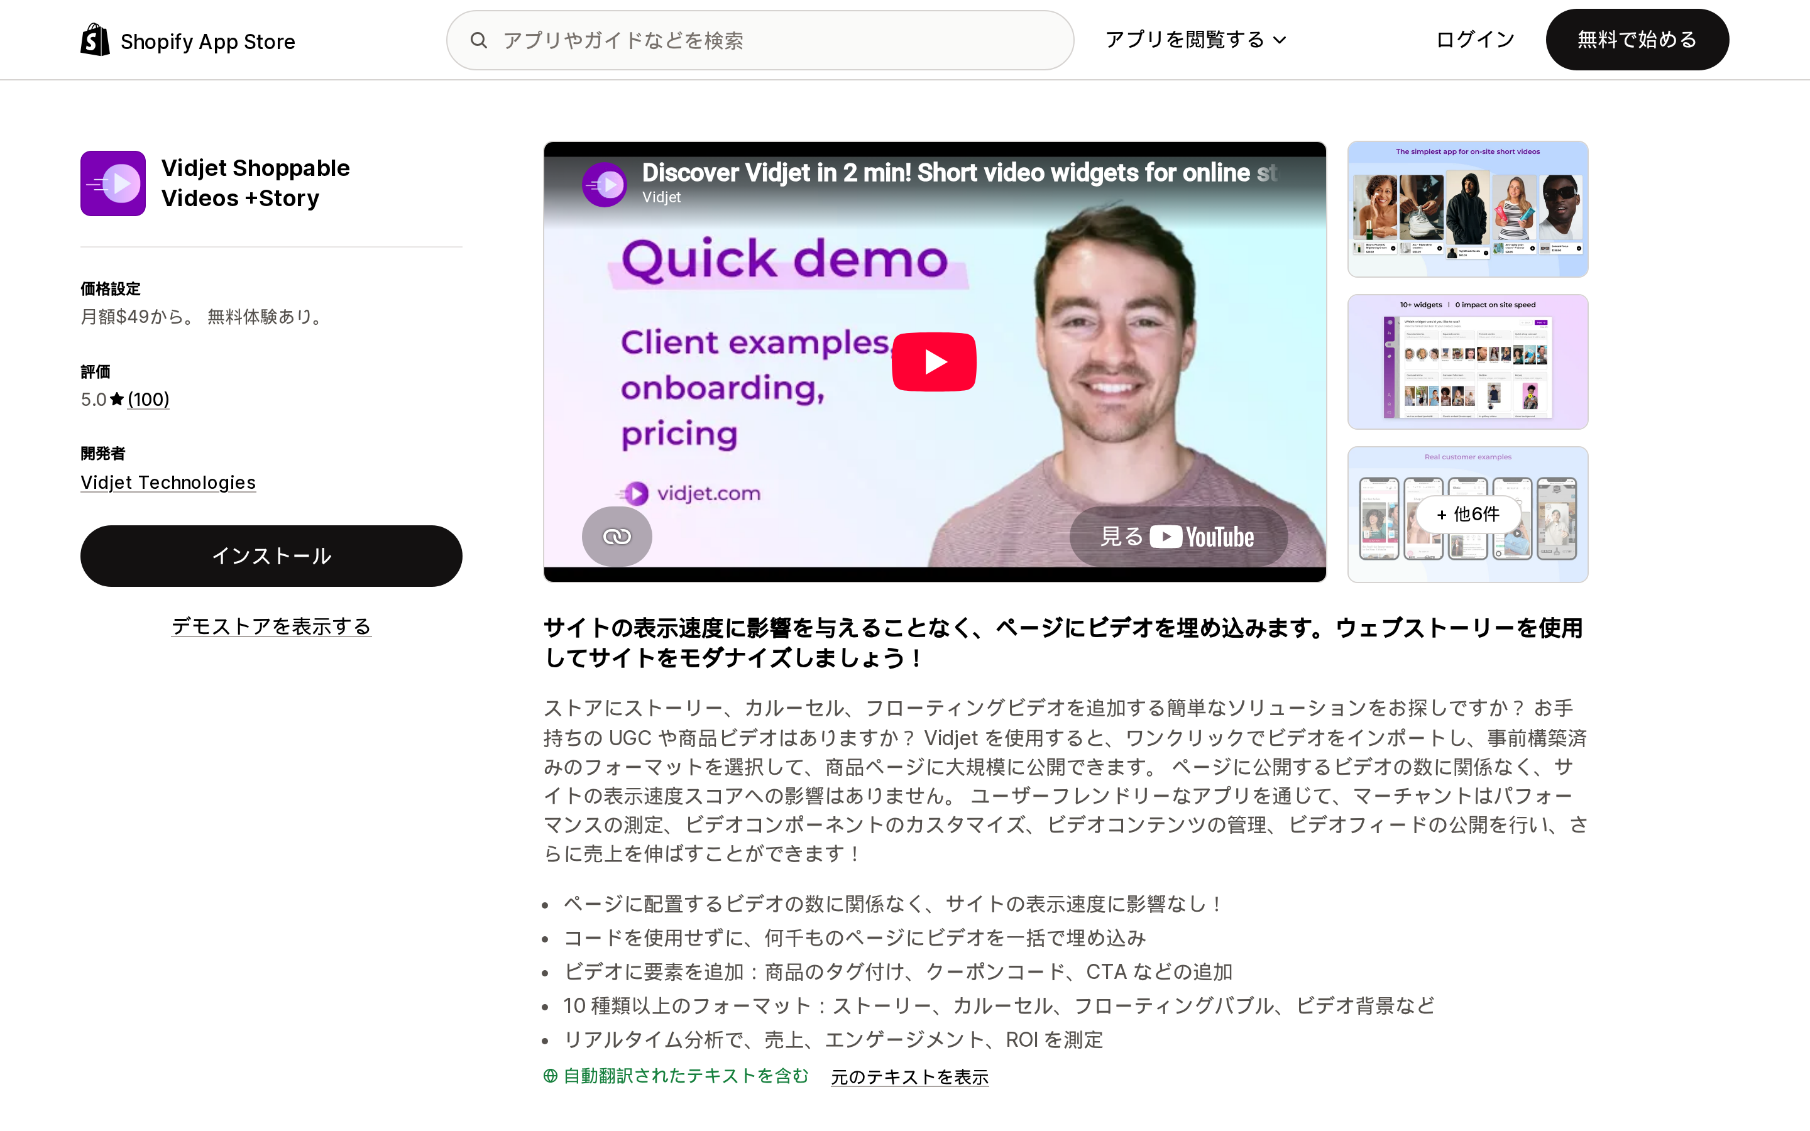The height and width of the screenshot is (1131, 1810).
Task: Click the bold headline サイトの表示速度に影響を
Action: click(1063, 643)
